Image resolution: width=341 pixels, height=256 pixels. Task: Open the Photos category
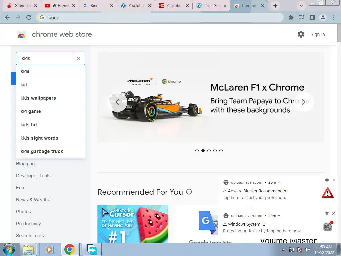(x=23, y=212)
